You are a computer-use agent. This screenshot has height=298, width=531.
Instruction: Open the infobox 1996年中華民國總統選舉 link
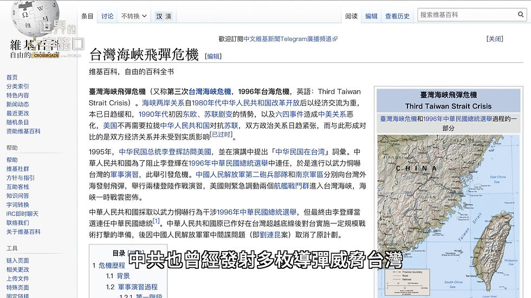point(457,119)
